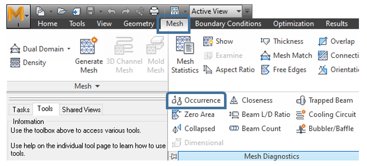Open the Zero Area diagnostic
367x166 pixels.
[193, 114]
